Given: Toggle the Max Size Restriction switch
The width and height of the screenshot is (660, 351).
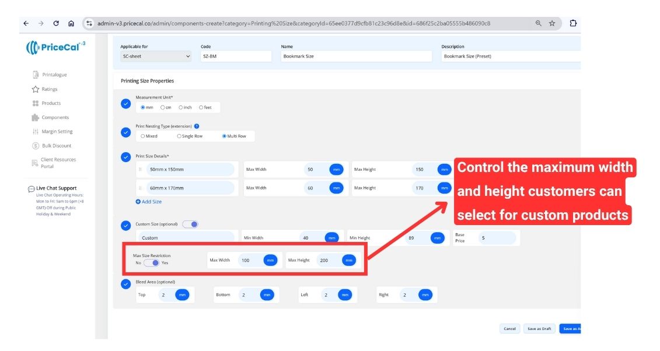Looking at the screenshot, I should pos(152,263).
